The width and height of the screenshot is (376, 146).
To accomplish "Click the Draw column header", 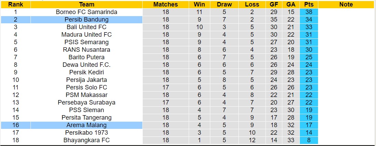I will pos(224,4).
